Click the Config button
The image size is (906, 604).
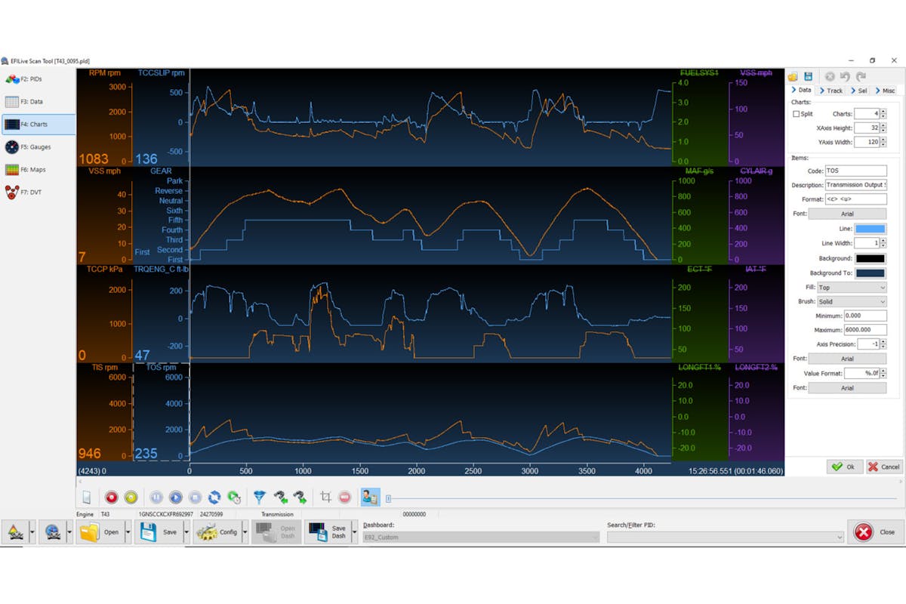(x=218, y=532)
